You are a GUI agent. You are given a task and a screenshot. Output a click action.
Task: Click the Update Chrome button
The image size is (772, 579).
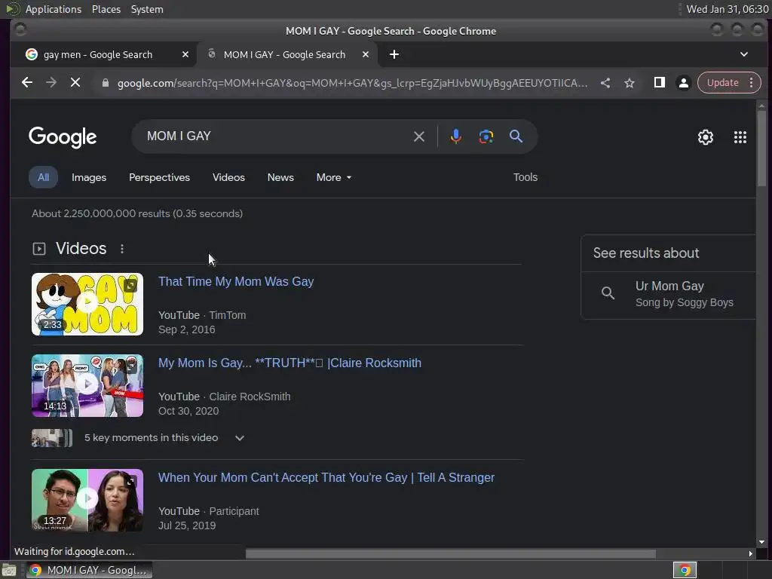coord(723,83)
